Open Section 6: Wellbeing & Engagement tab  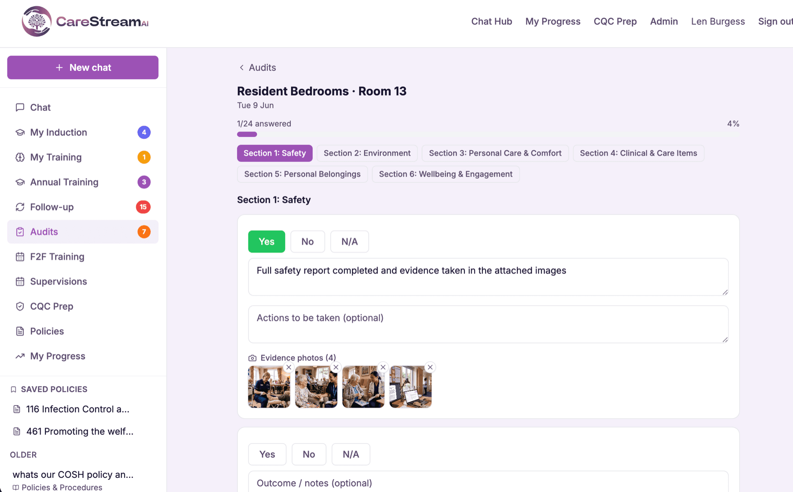tap(445, 174)
